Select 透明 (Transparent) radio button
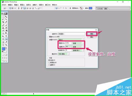Image resolution: width=132 pixels, height=96 pixels. tap(49, 65)
